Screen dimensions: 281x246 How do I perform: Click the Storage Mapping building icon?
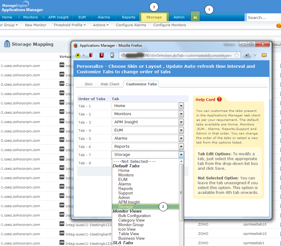[7, 43]
